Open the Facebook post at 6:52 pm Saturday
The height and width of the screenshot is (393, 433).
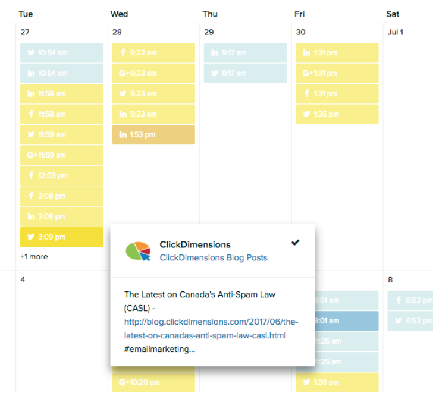(x=410, y=300)
